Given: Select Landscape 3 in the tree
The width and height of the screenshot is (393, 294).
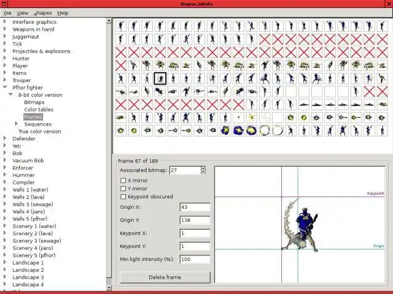Looking at the screenshot, I should pyautogui.click(x=28, y=277).
